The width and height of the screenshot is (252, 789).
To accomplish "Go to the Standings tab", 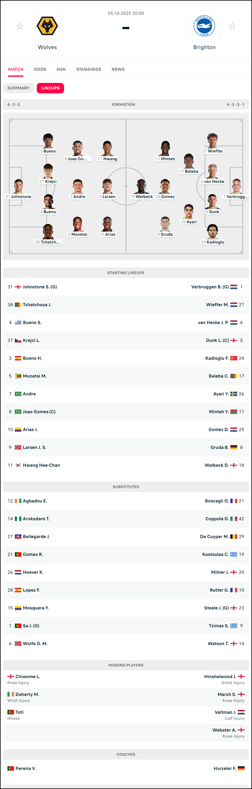I will pos(89,70).
